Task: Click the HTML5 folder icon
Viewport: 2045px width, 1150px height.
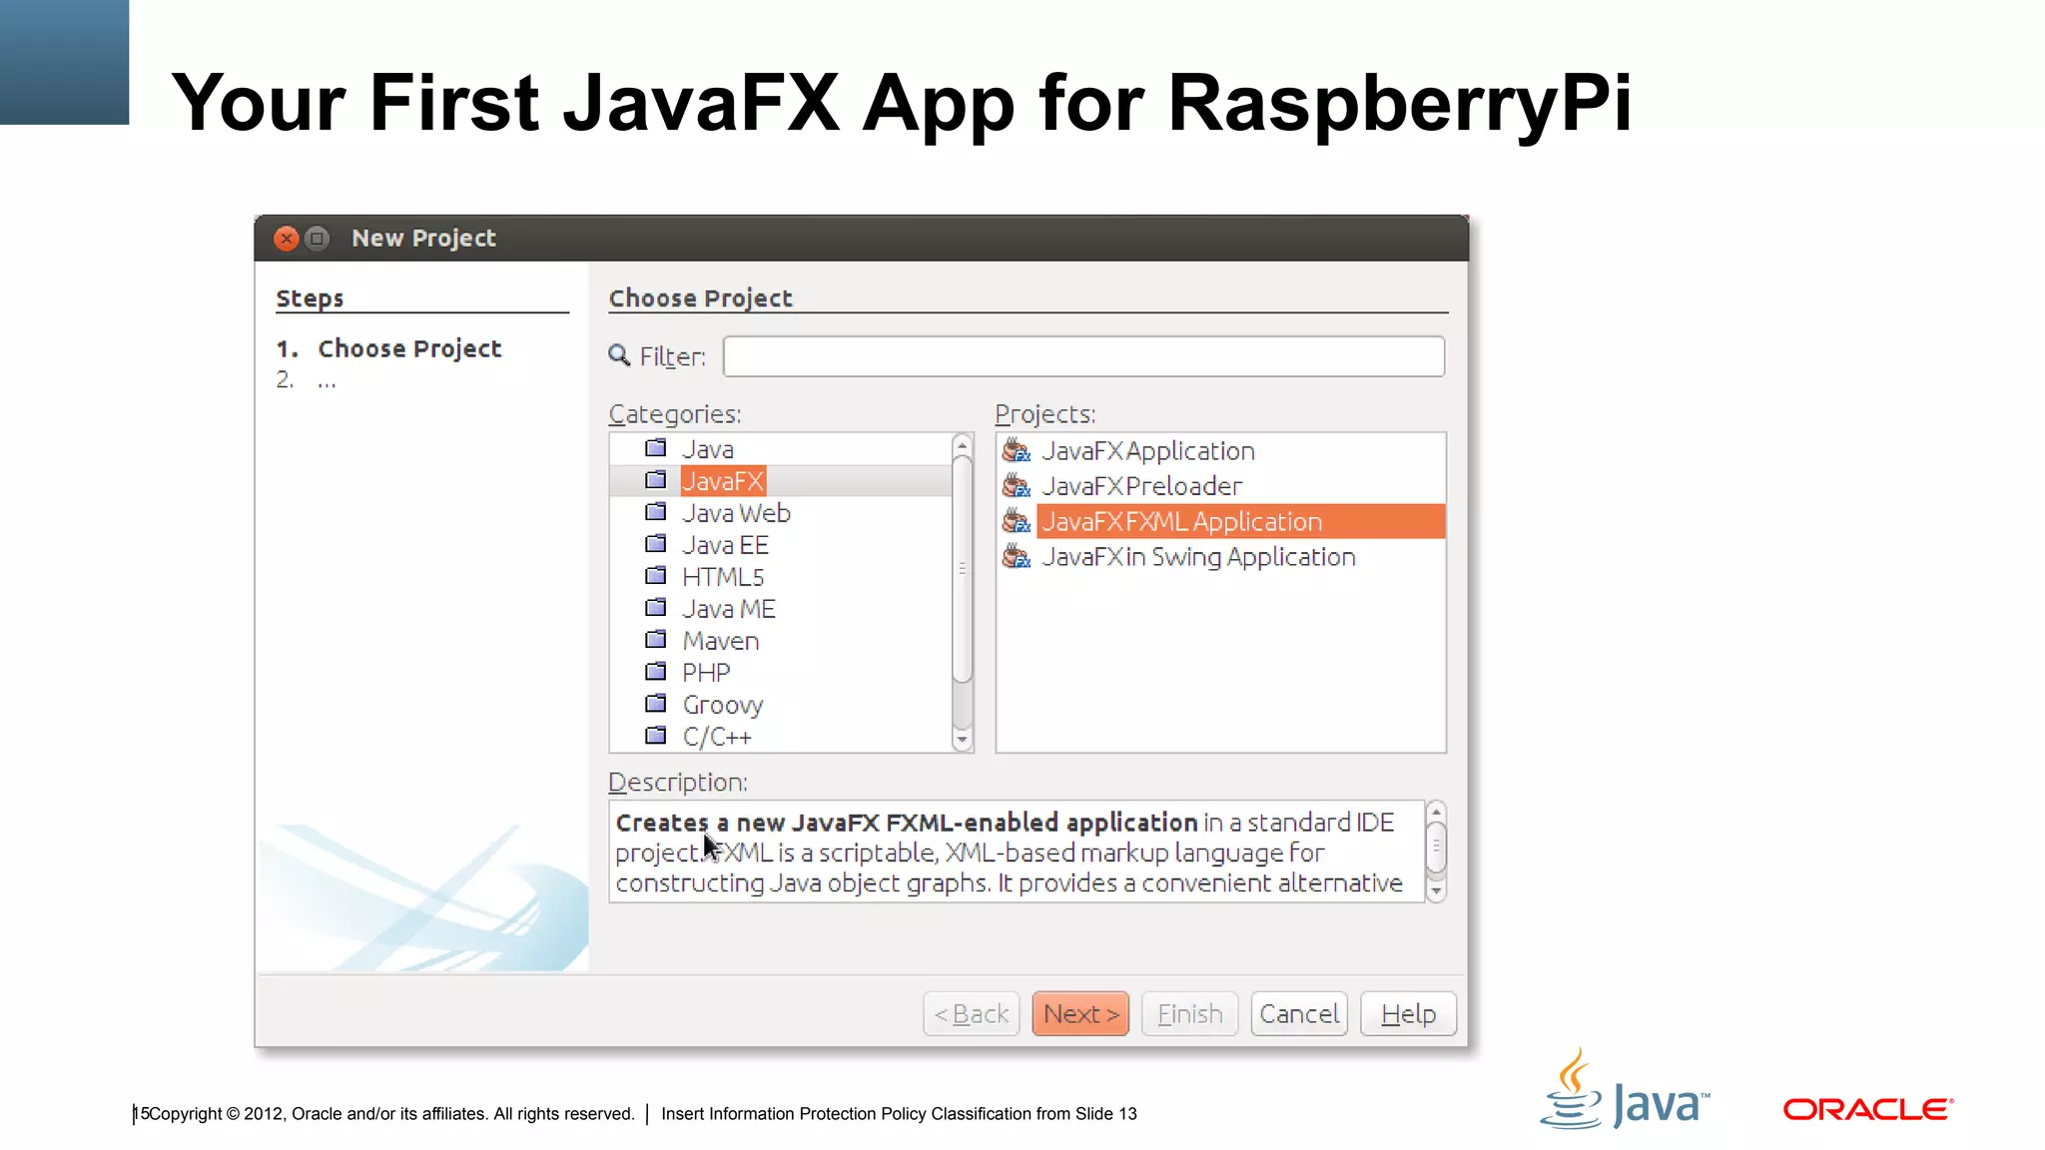Action: (656, 576)
